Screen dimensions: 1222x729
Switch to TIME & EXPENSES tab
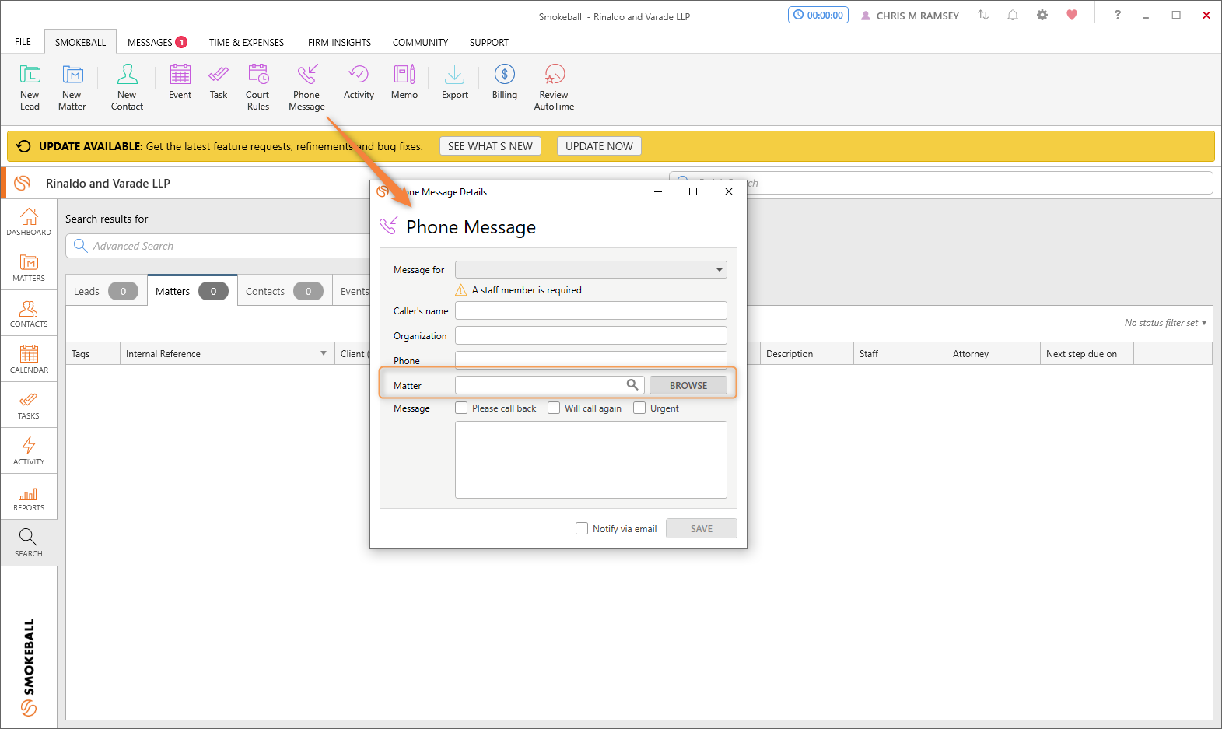[247, 42]
